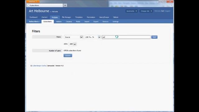Follow the Visit site link
Screen dimensions: 199x112
click(55, 12)
